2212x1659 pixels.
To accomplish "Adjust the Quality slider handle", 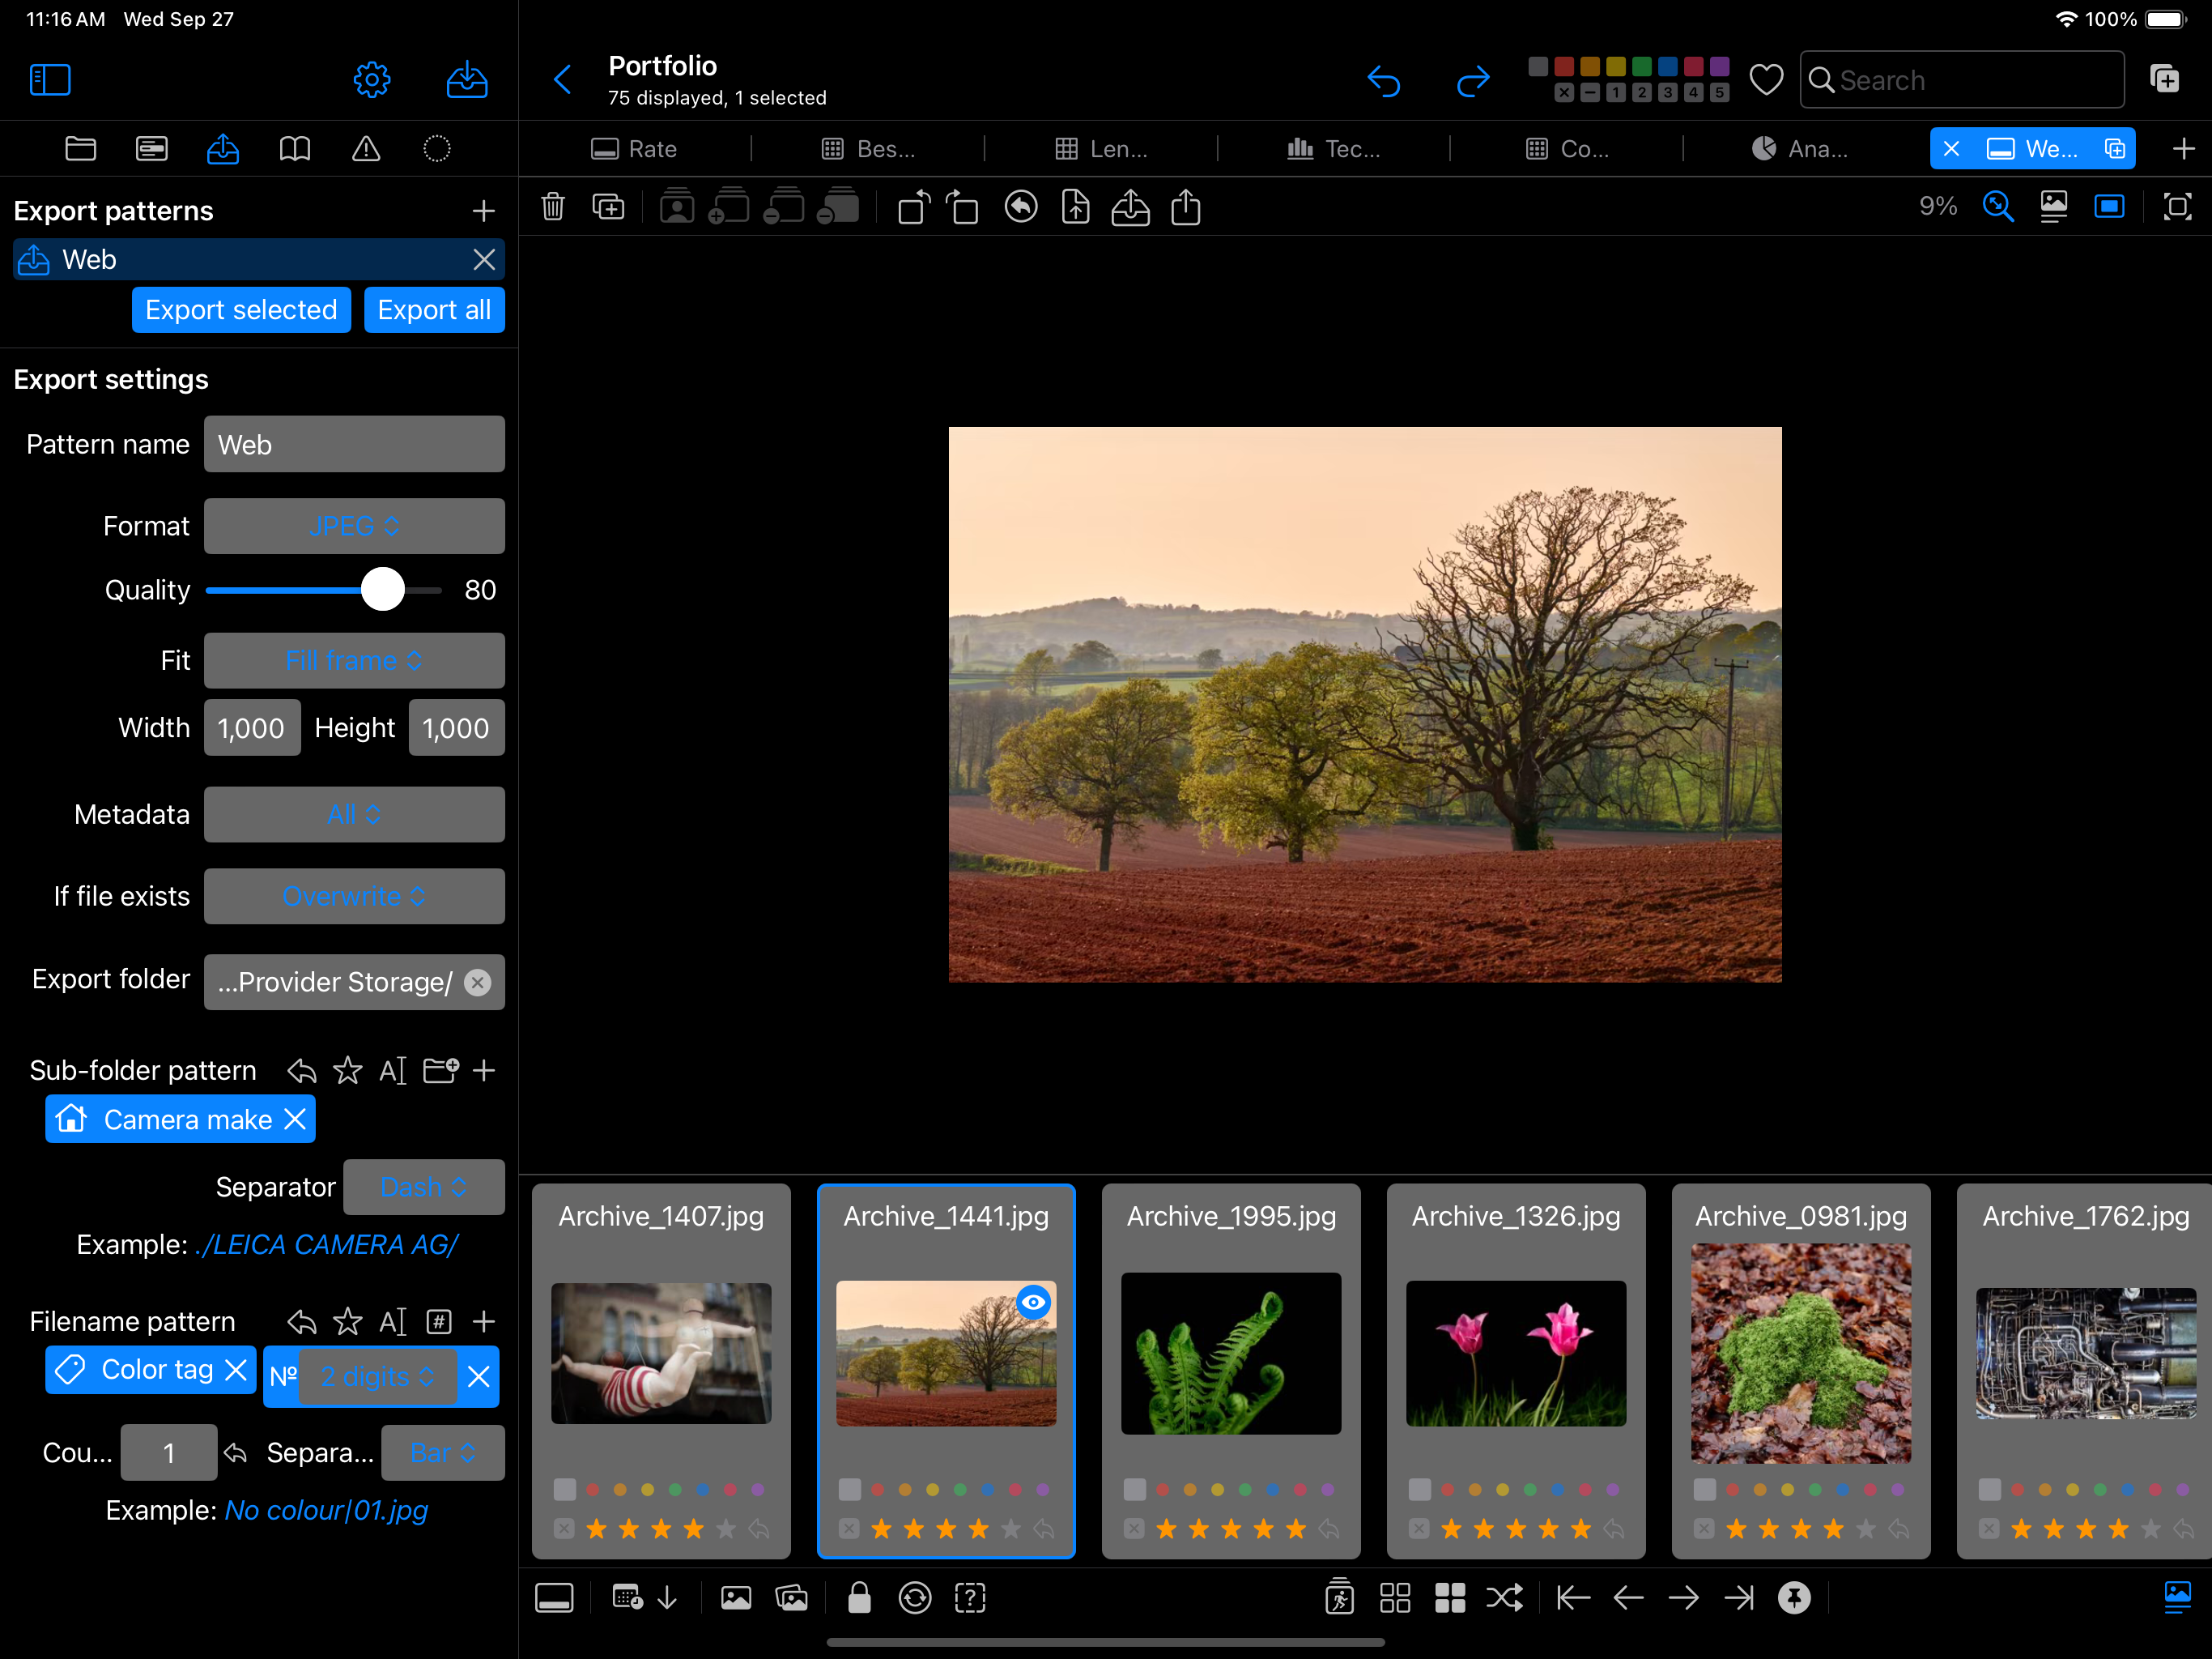I will click(x=382, y=591).
